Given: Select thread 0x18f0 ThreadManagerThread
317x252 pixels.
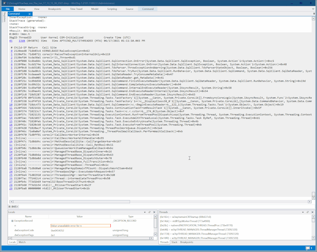Looking at the screenshot, I should click(199, 238).
